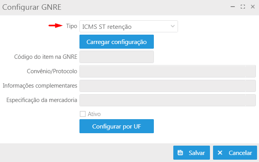This screenshot has width=259, height=162.
Task: Maximize the Configurar GNRE dialog
Action: [x=243, y=7]
